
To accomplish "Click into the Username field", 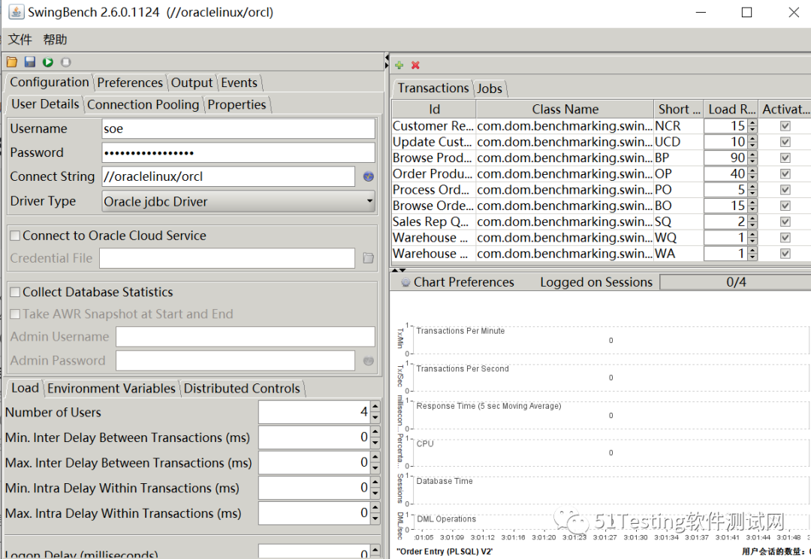I will [x=239, y=128].
